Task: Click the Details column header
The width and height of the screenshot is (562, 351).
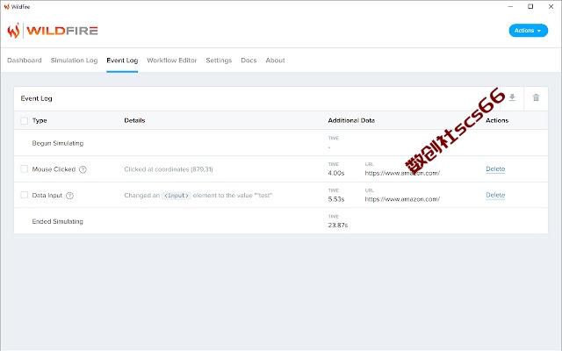Action: click(134, 120)
